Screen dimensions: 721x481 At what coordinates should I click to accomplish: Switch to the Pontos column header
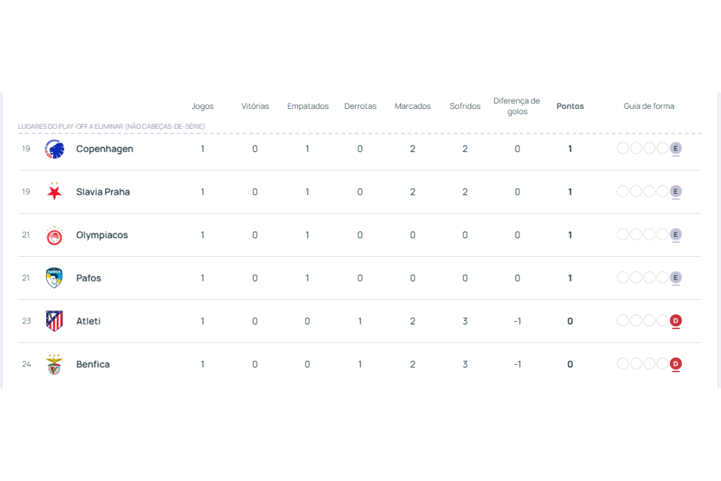click(570, 106)
